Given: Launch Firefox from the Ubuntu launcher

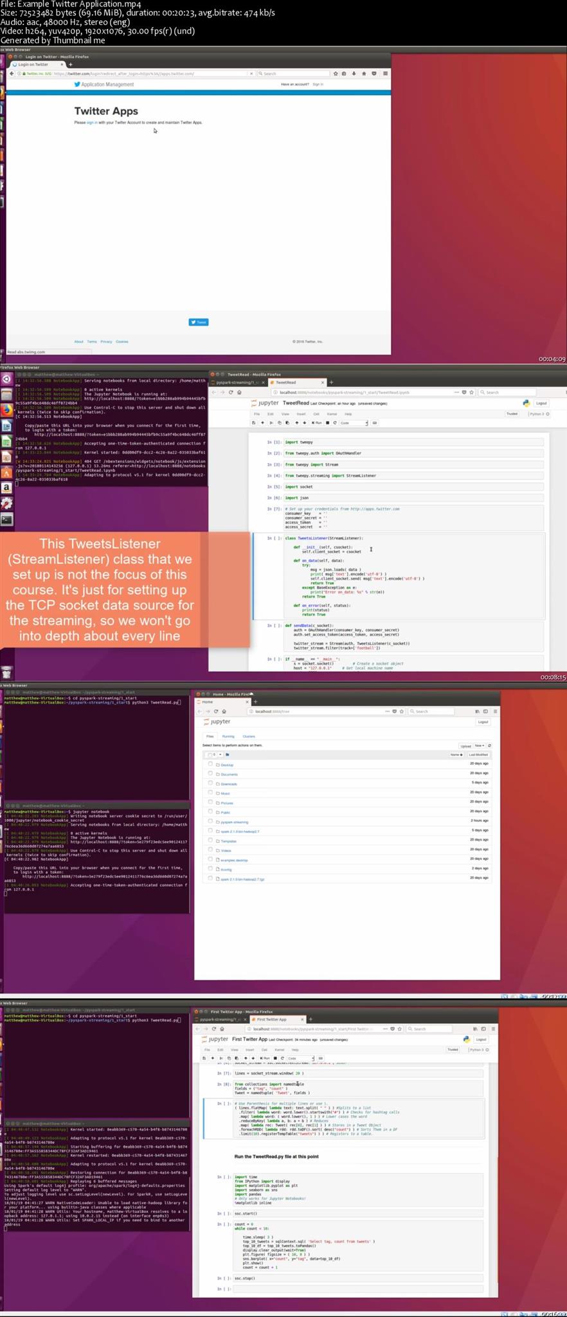Looking at the screenshot, I should click(x=6, y=410).
